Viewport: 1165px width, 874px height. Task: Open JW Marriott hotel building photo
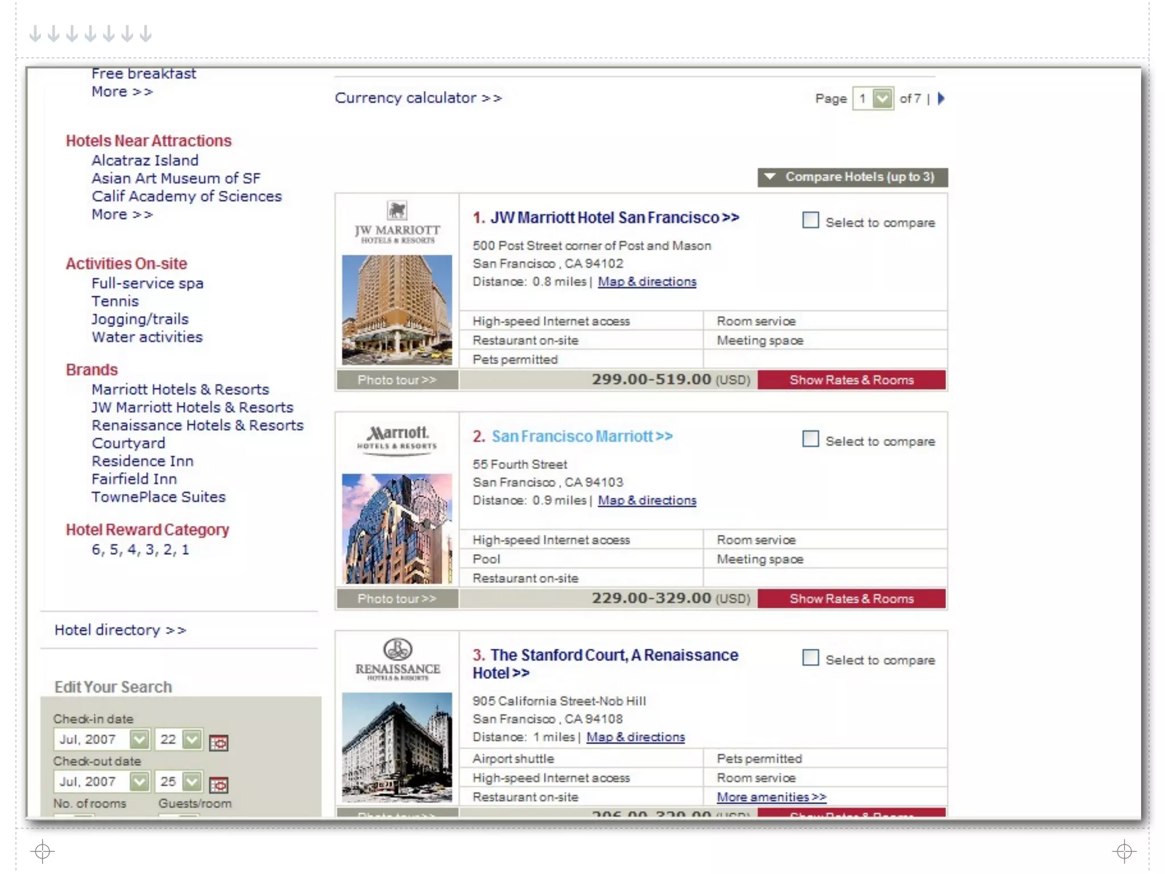397,310
